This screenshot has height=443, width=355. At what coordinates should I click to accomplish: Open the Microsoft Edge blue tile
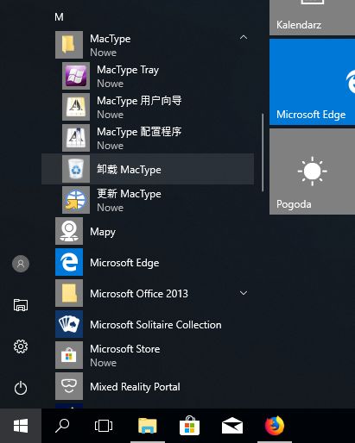[312, 82]
